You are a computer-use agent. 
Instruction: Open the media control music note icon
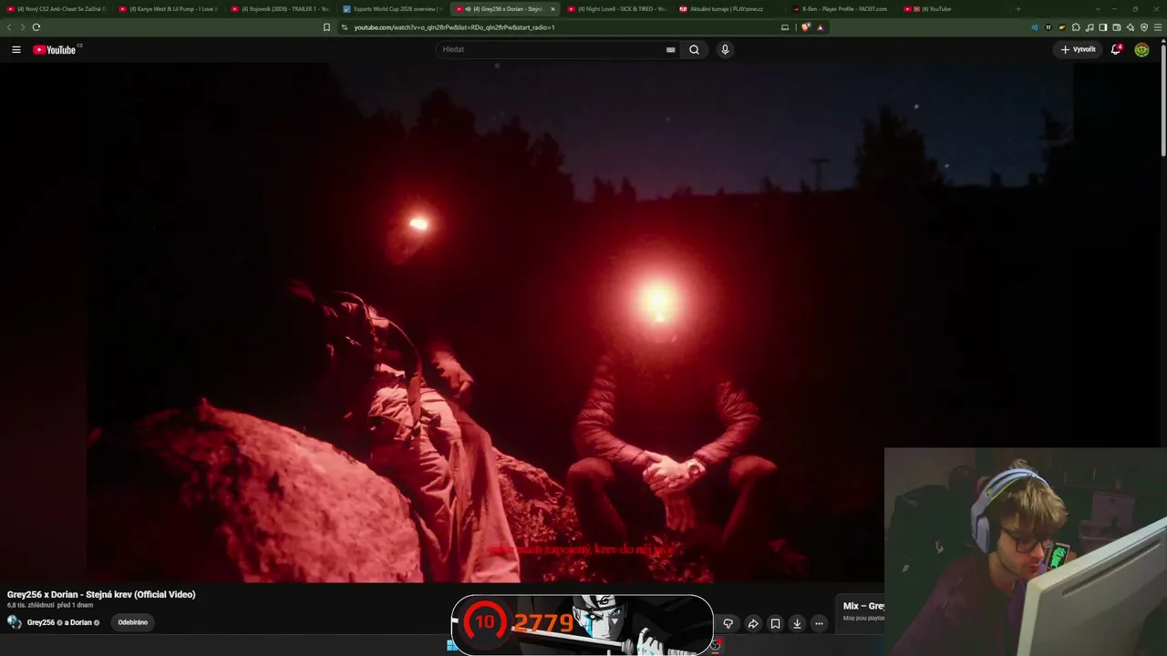1090,27
